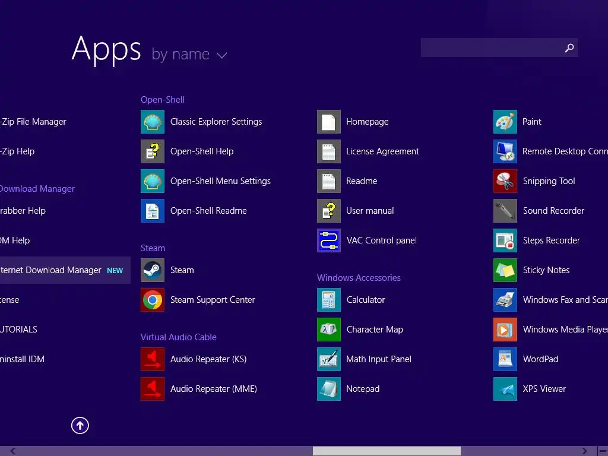Click the scrollbar left arrow
Viewport: 608px width, 456px height.
(x=13, y=451)
